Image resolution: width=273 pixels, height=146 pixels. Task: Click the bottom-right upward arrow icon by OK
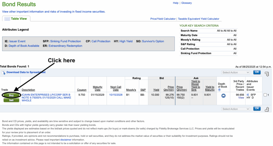(x=267, y=109)
